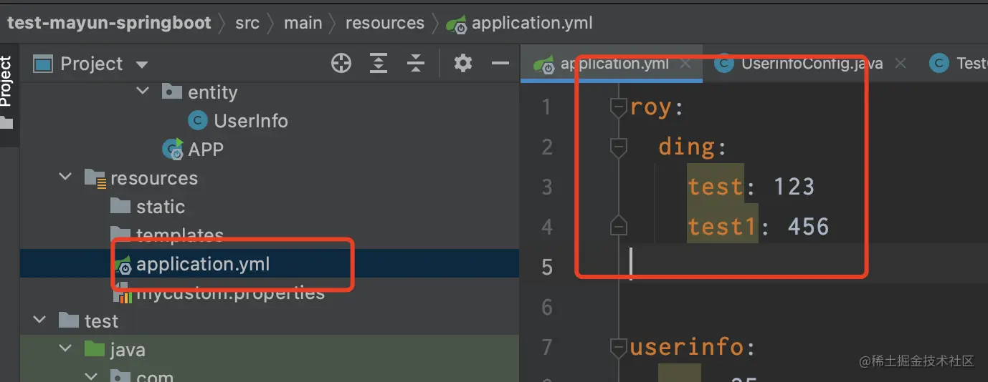988x382 pixels.
Task: Click the main breadcrumb segment
Action: (x=303, y=23)
